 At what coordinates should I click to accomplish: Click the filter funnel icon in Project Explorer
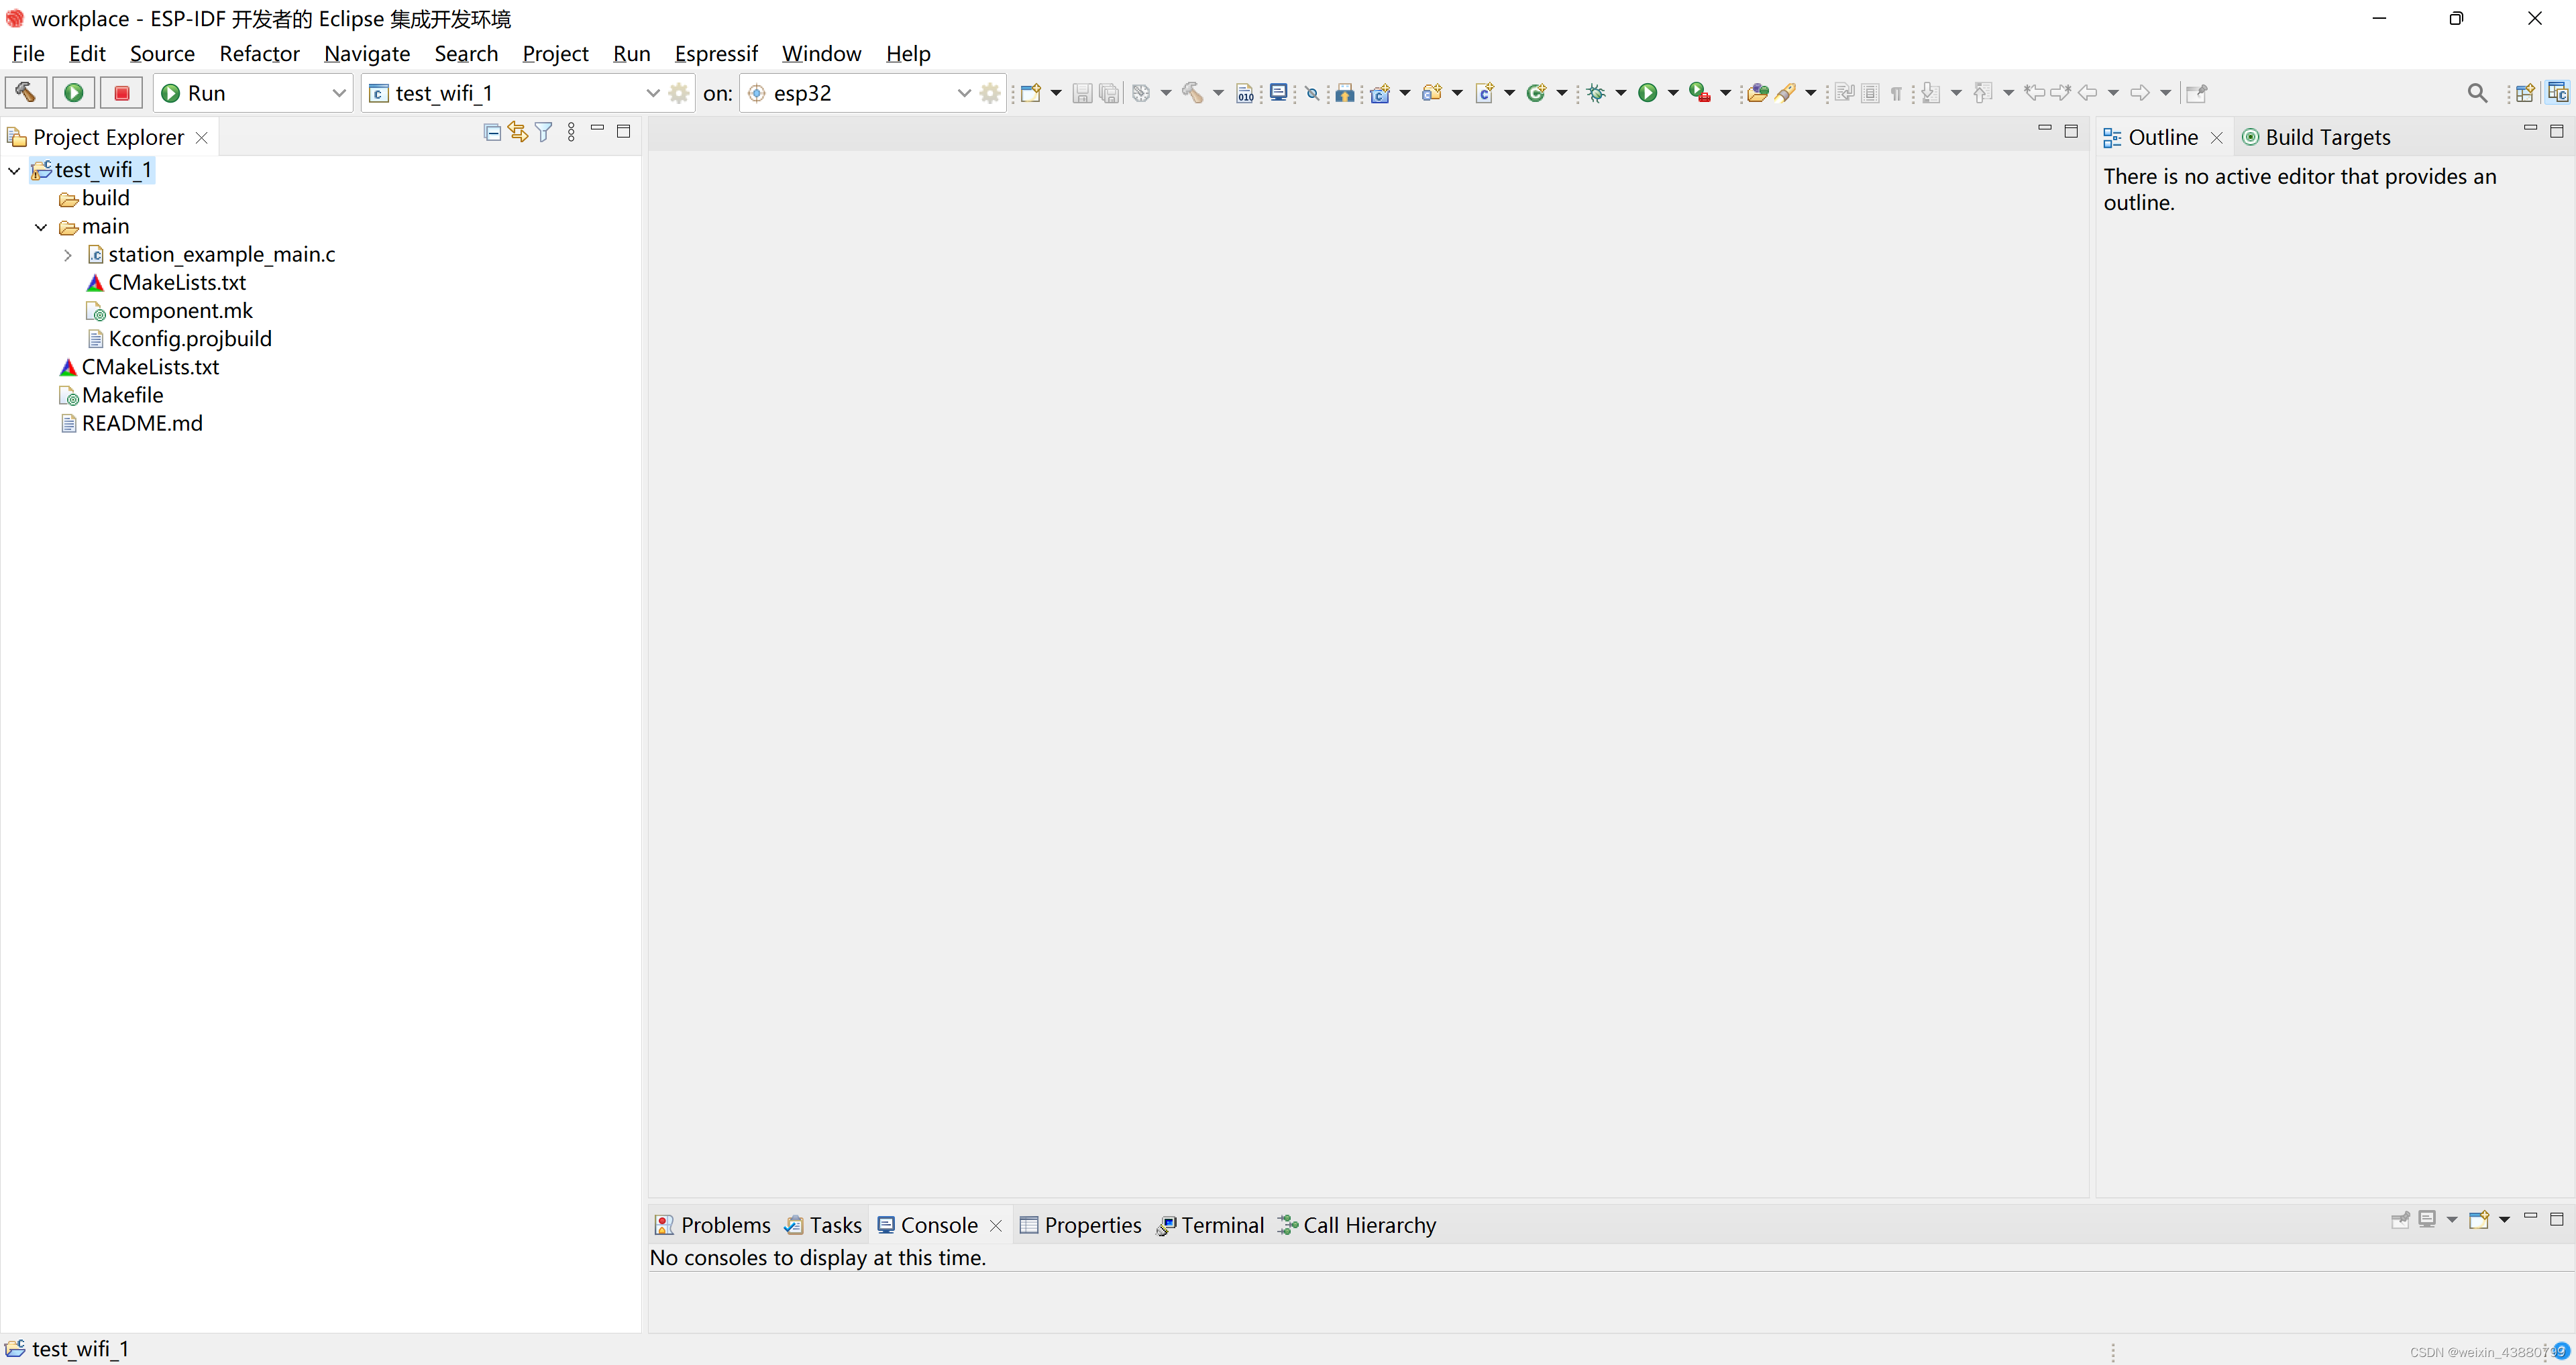click(x=544, y=132)
